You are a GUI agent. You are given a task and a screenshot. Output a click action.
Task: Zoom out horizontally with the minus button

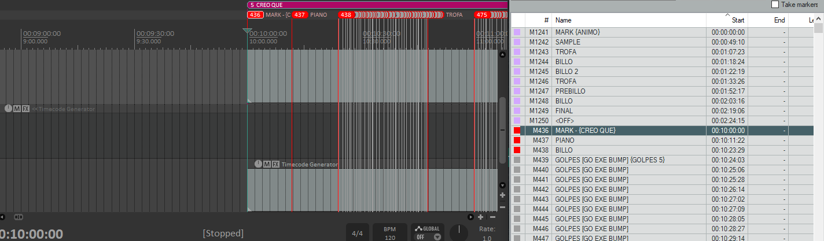(x=492, y=217)
